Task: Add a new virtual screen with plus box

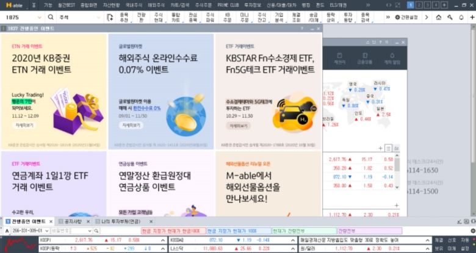Action: pos(444,5)
